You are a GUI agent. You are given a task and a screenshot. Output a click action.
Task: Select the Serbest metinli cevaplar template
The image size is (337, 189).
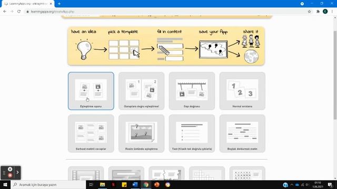tap(91, 133)
